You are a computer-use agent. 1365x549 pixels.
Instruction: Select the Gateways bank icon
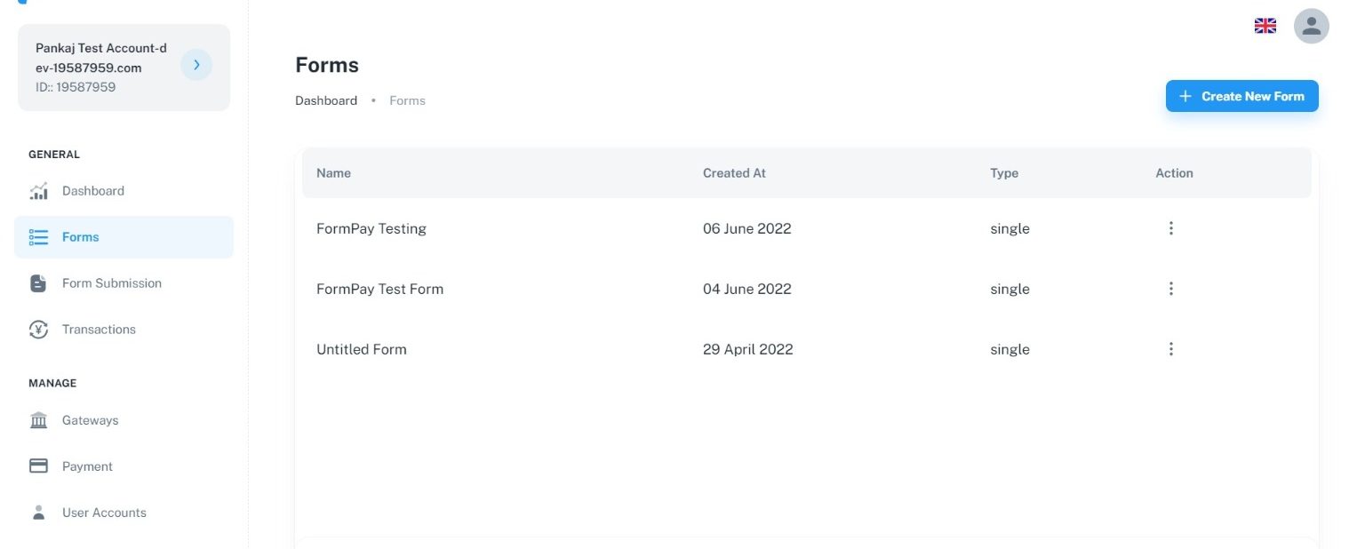pos(39,419)
